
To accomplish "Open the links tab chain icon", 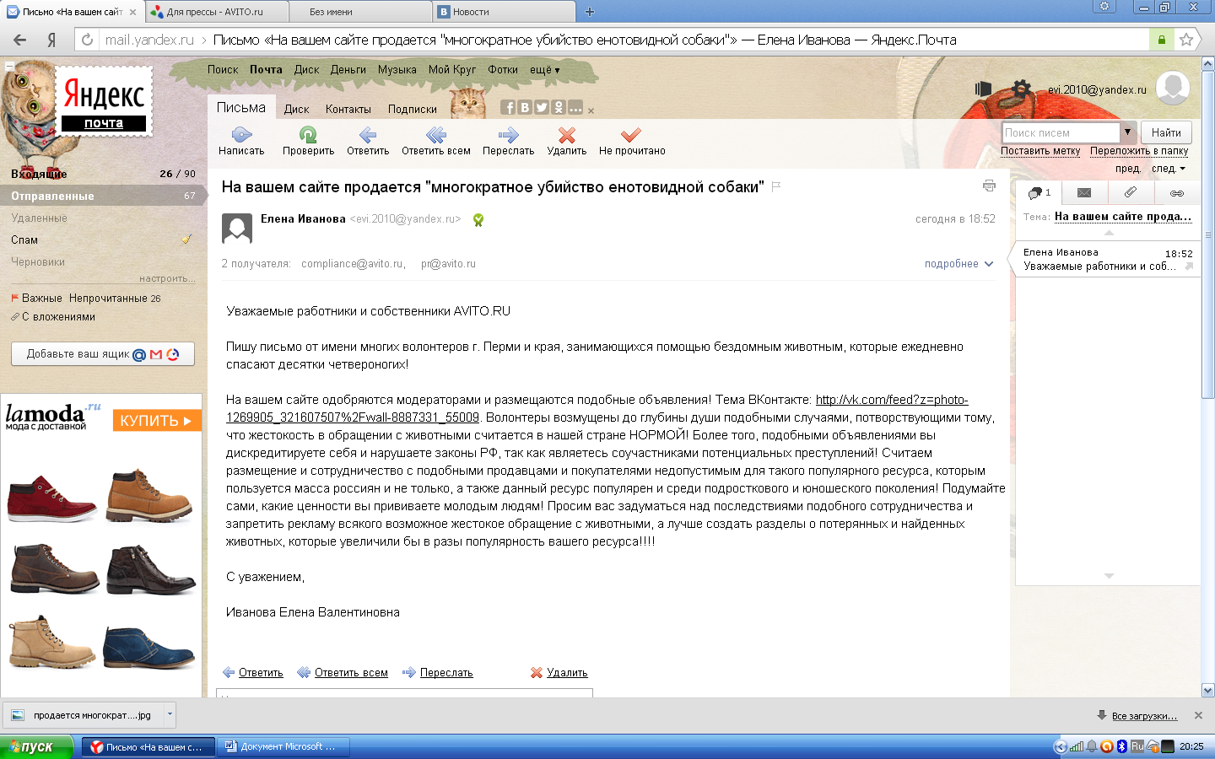I will tap(1176, 193).
